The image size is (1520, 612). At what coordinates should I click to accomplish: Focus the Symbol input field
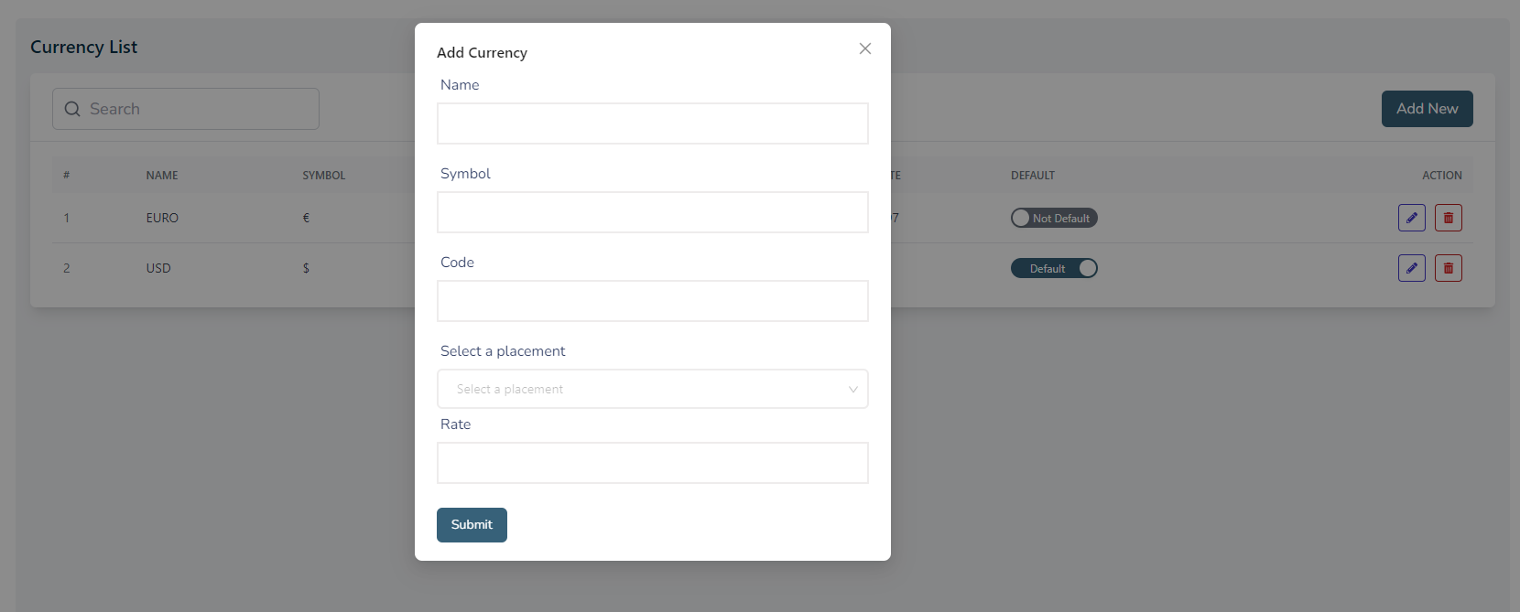pyautogui.click(x=653, y=212)
